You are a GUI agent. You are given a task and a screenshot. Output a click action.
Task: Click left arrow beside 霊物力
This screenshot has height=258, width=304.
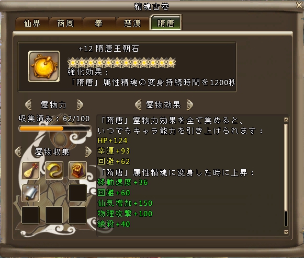pos(28,104)
